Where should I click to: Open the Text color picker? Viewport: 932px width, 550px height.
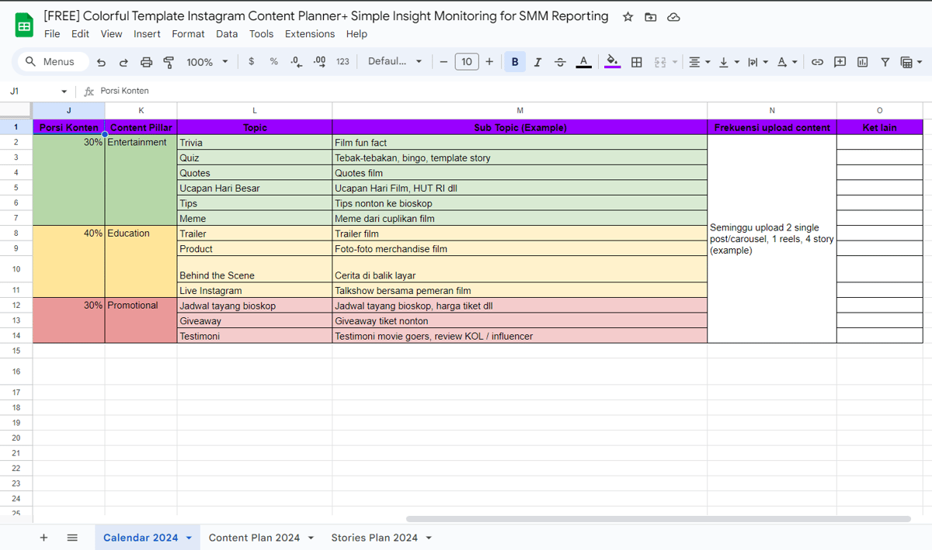click(x=583, y=61)
